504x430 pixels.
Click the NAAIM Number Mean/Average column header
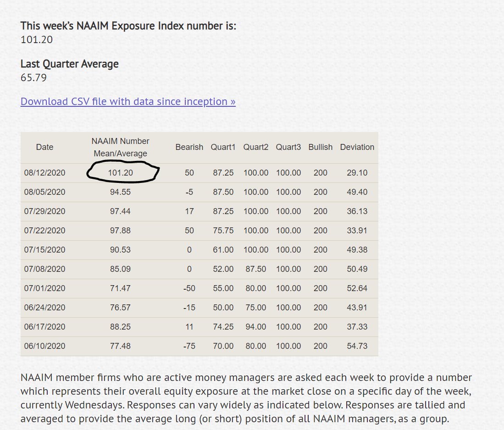pos(120,147)
